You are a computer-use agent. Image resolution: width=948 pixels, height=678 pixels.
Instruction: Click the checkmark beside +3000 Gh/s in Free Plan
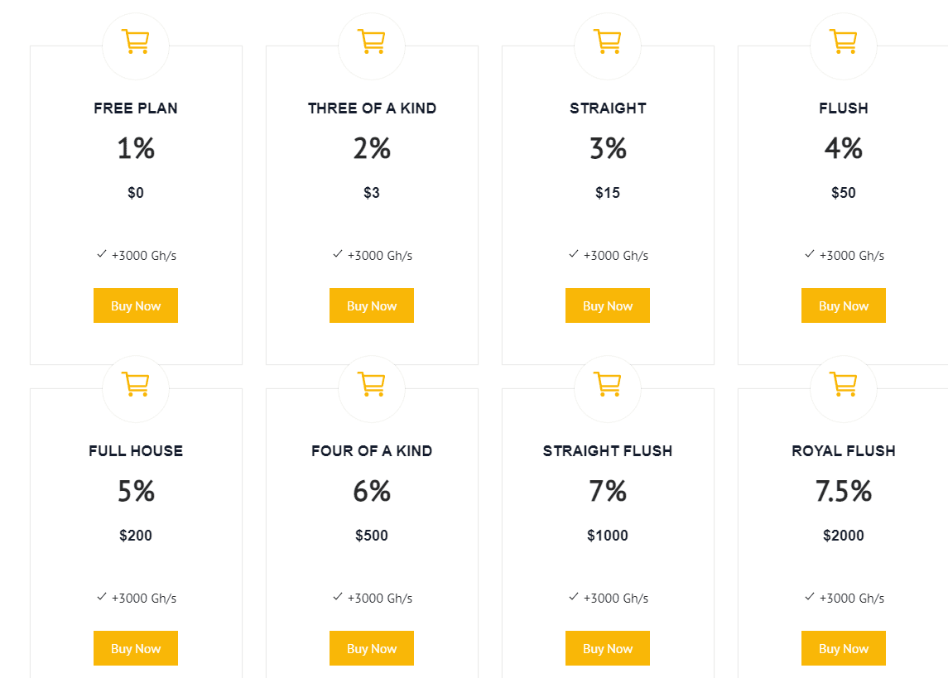tap(102, 254)
